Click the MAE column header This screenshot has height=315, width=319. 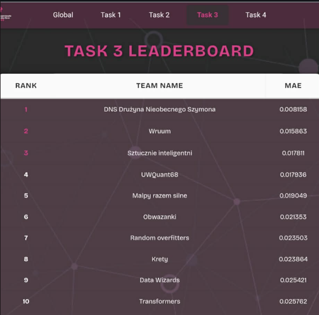click(293, 85)
